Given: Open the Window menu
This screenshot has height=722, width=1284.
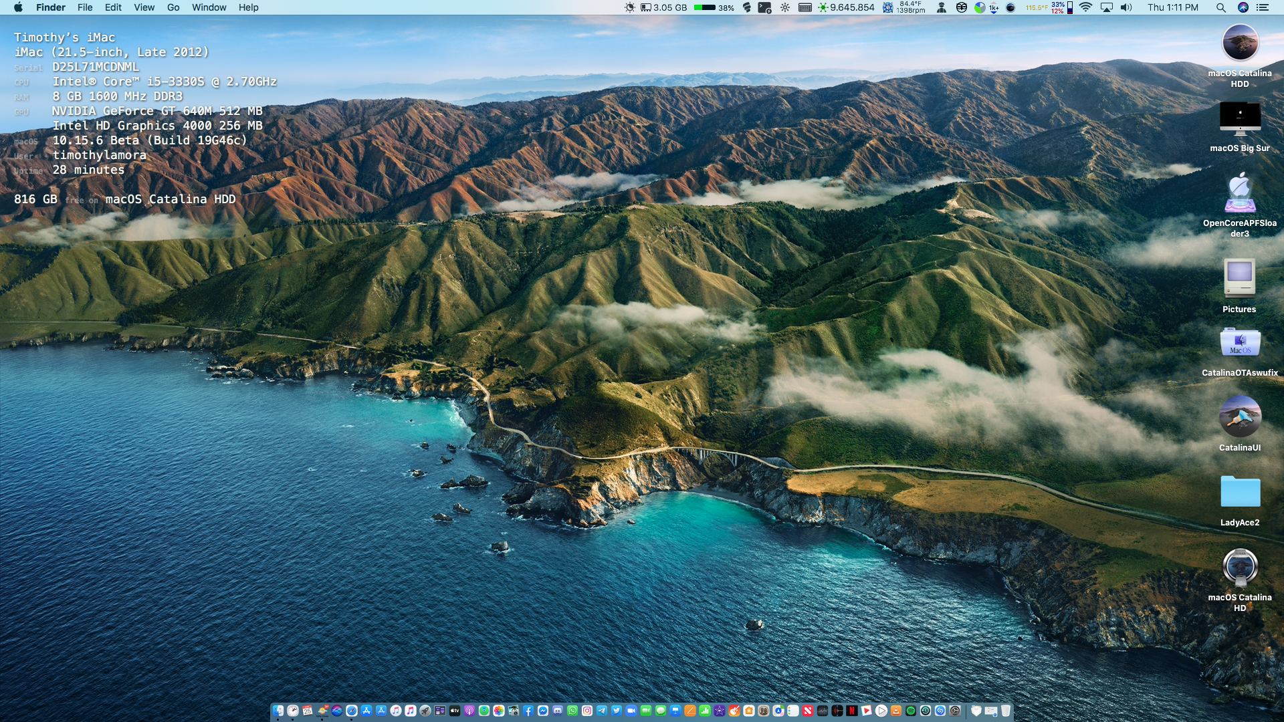Looking at the screenshot, I should [209, 7].
